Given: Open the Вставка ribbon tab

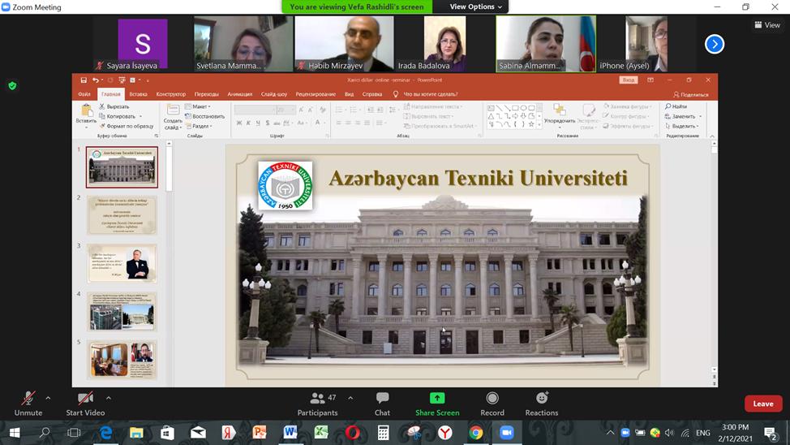Looking at the screenshot, I should pos(138,94).
